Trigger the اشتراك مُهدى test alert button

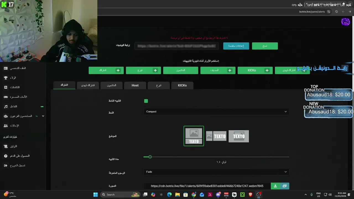292,70
